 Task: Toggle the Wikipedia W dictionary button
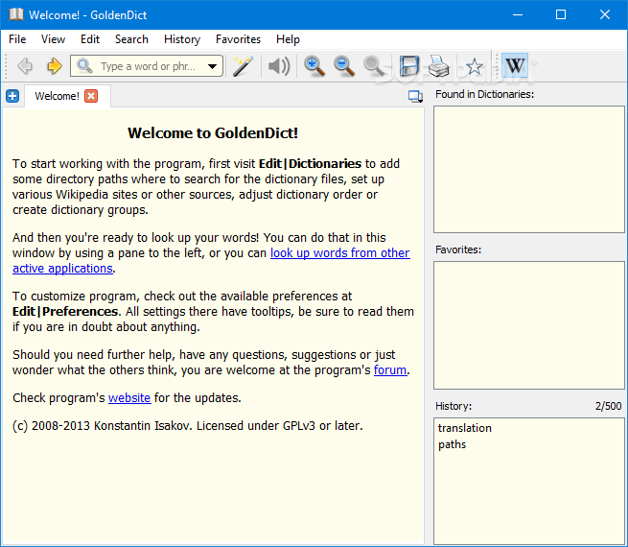[515, 65]
